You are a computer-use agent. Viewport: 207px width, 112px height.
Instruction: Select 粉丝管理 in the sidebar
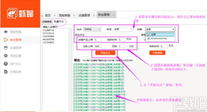tap(16, 40)
